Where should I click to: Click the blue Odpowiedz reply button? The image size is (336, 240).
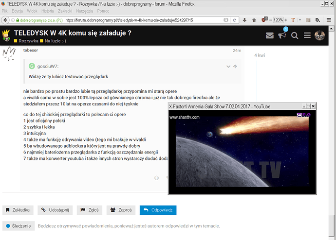coord(158,210)
